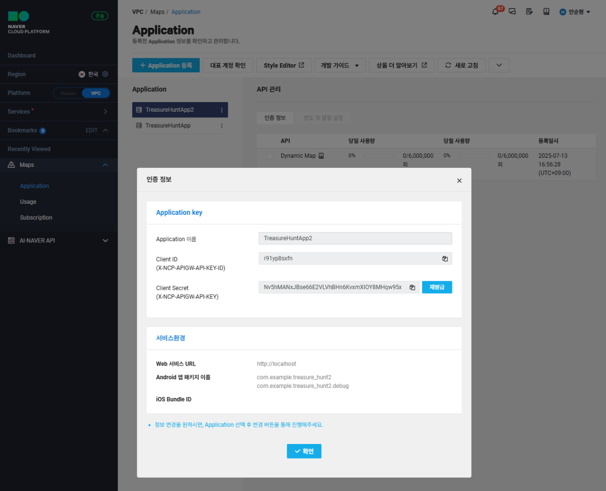Click the refresh icon on 새로 고침
This screenshot has width=606, height=491.
point(448,65)
